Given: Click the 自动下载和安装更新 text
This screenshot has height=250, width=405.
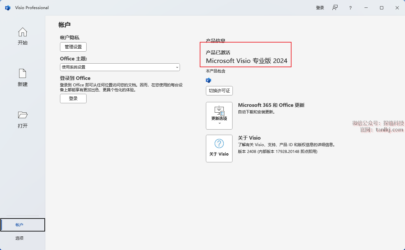Looking at the screenshot, I should 256,112.
